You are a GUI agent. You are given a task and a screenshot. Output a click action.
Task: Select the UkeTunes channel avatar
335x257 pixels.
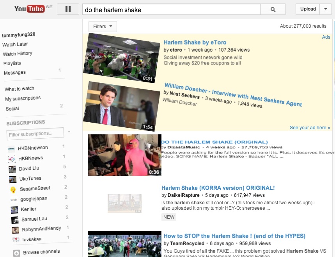tap(13, 179)
